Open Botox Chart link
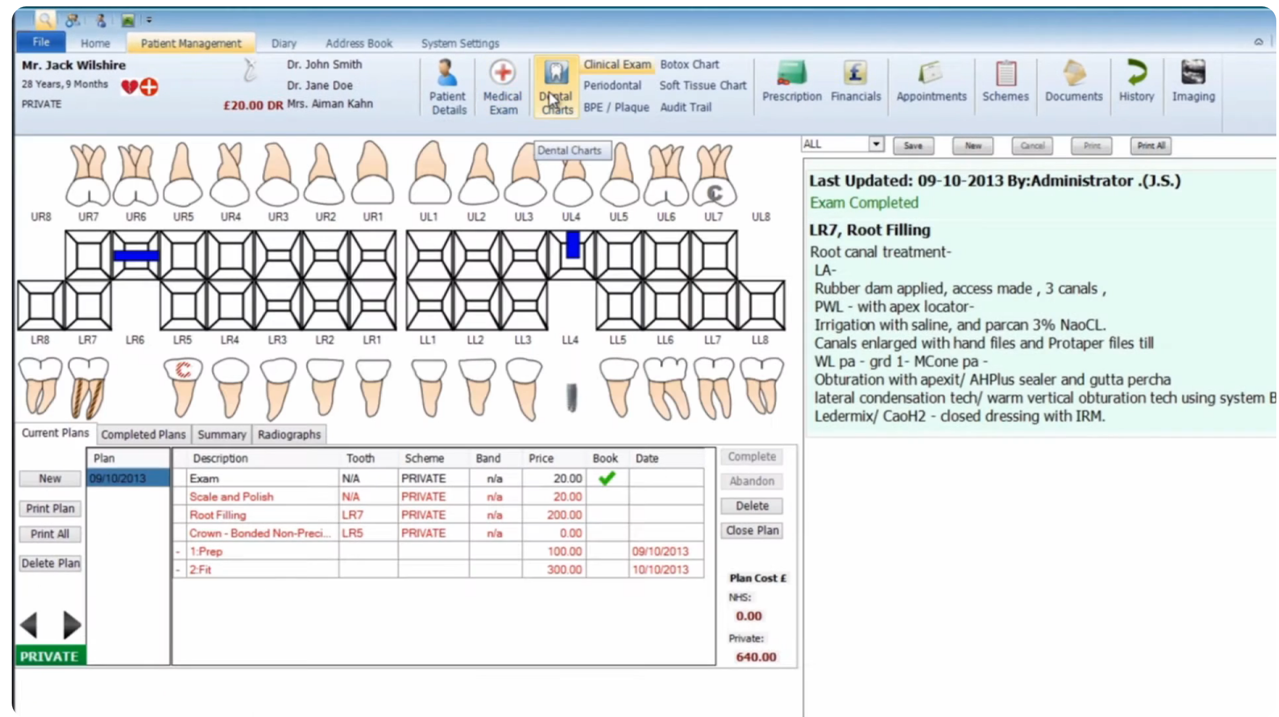The width and height of the screenshot is (1279, 717). pyautogui.click(x=690, y=64)
